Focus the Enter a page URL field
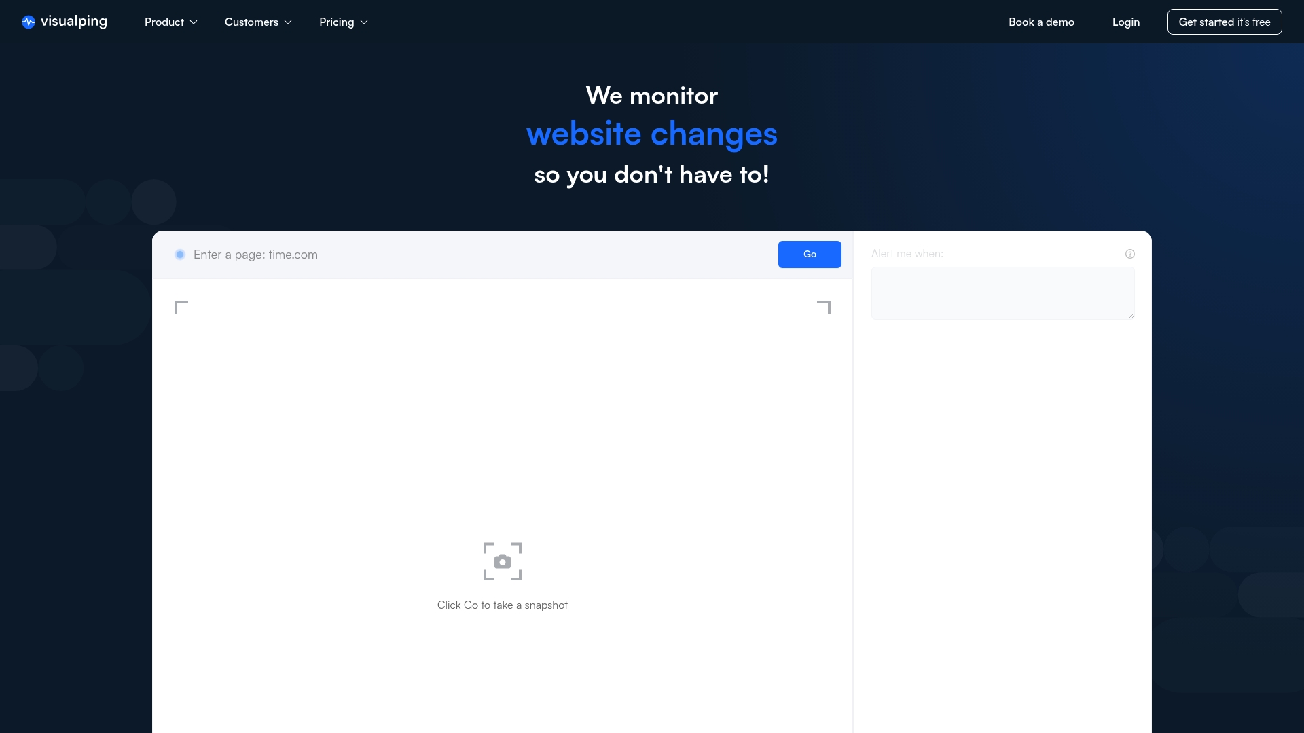The width and height of the screenshot is (1304, 733). point(482,255)
